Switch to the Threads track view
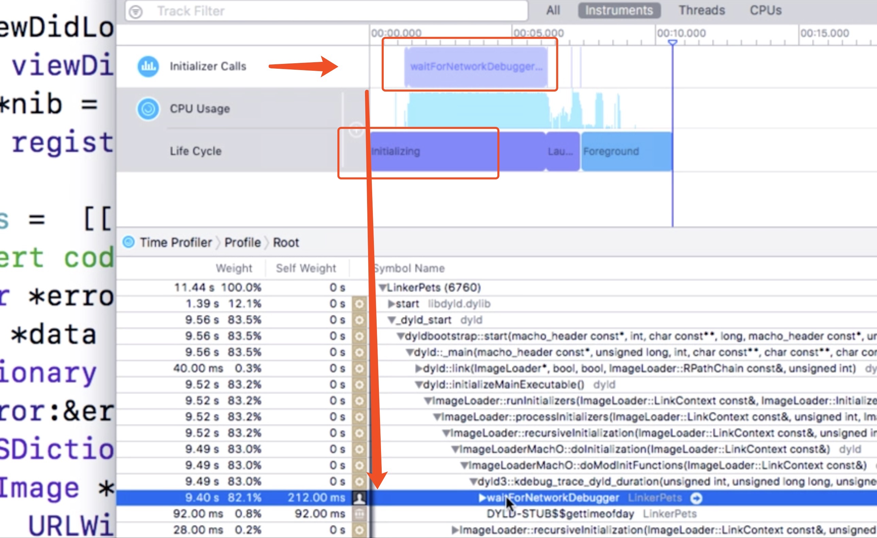 tap(701, 10)
